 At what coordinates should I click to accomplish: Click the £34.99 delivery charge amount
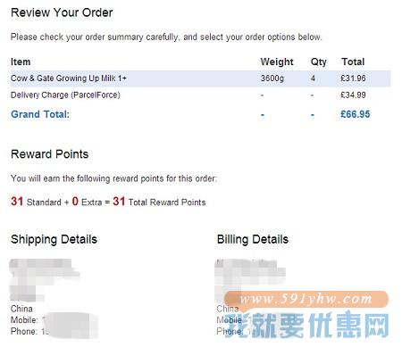(x=353, y=95)
